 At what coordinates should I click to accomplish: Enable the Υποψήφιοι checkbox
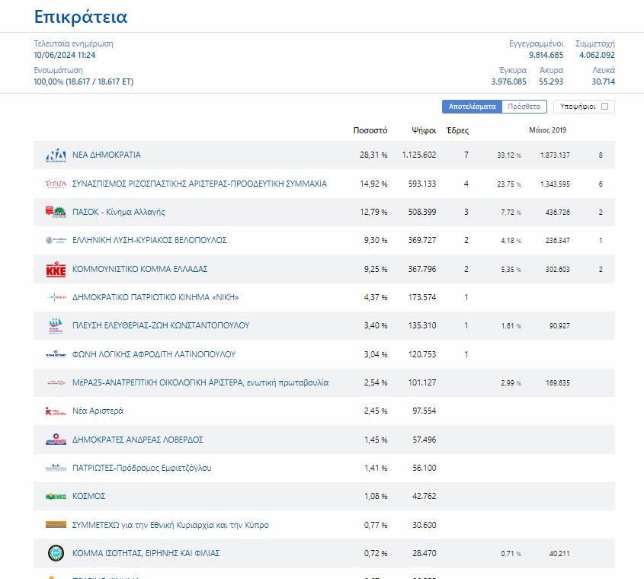(604, 107)
